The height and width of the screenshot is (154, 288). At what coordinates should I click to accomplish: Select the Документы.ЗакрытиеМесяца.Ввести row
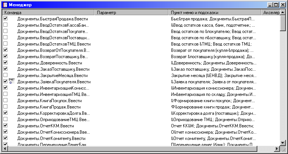(x=52, y=75)
